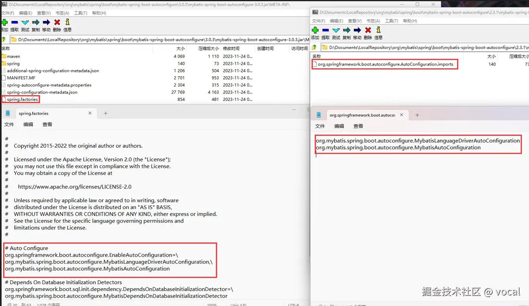The height and width of the screenshot is (306, 529).
Task: Click the Info (信息) icon in left 7-Zip window
Action: [x=68, y=22]
